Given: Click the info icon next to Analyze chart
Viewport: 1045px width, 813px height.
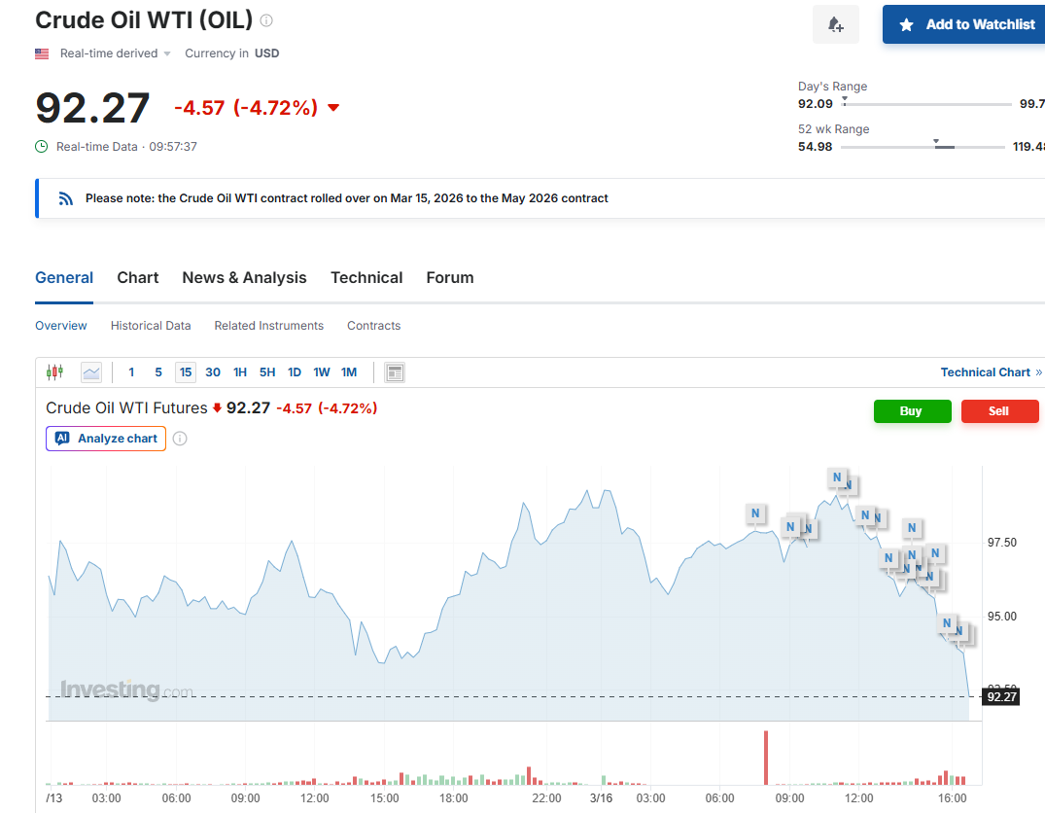Looking at the screenshot, I should click(180, 439).
